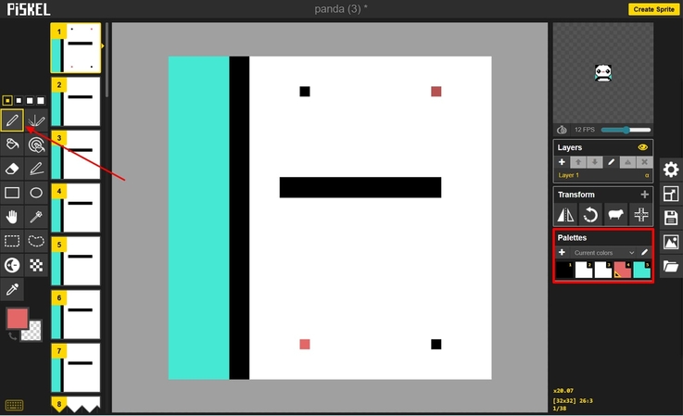
Task: Select frame 1 thumbnail
Action: pos(76,48)
